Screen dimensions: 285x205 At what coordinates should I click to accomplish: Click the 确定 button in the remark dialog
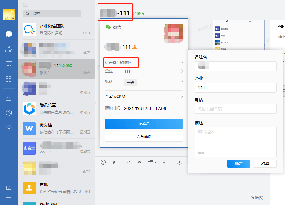click(238, 164)
